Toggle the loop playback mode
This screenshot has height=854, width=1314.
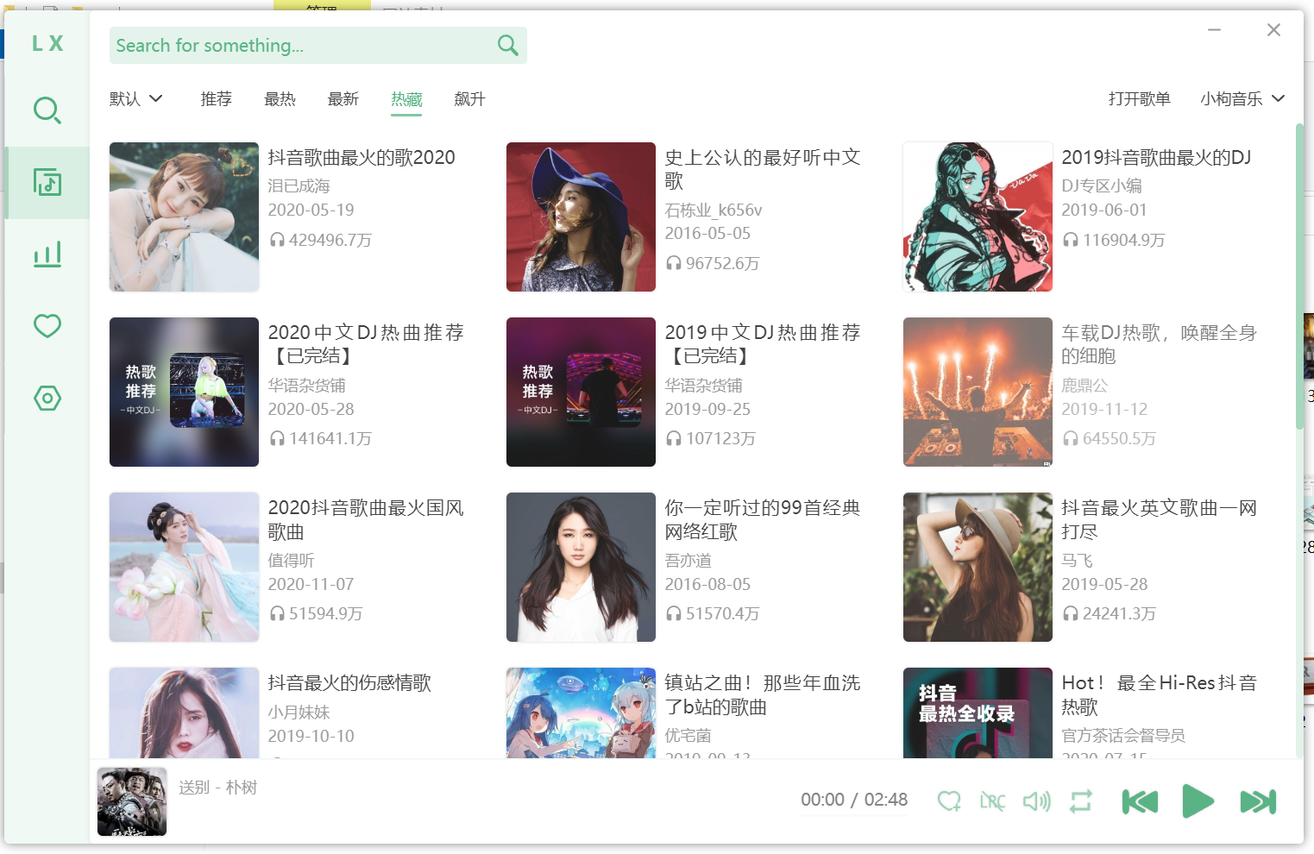(1080, 801)
